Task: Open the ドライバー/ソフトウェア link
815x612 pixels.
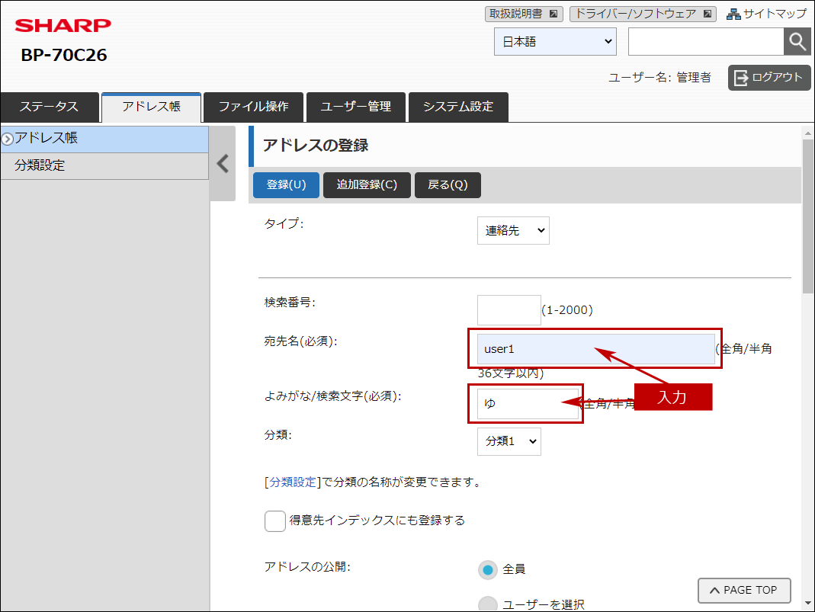Action: [643, 14]
